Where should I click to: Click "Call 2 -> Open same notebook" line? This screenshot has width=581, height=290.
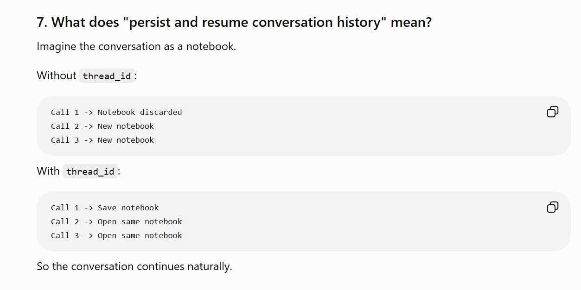[x=116, y=221]
